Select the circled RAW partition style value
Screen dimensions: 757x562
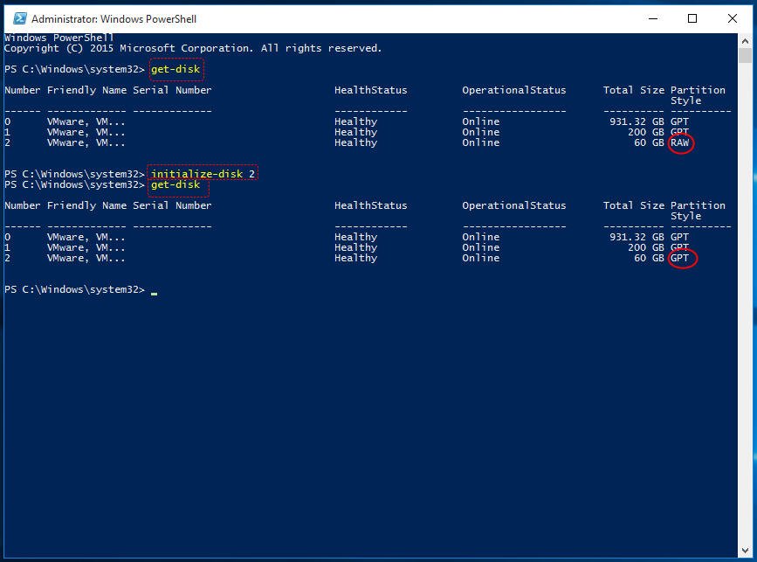[679, 142]
